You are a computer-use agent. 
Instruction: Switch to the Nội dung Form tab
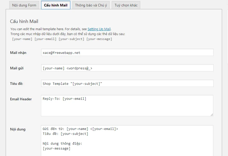pyautogui.click(x=24, y=5)
